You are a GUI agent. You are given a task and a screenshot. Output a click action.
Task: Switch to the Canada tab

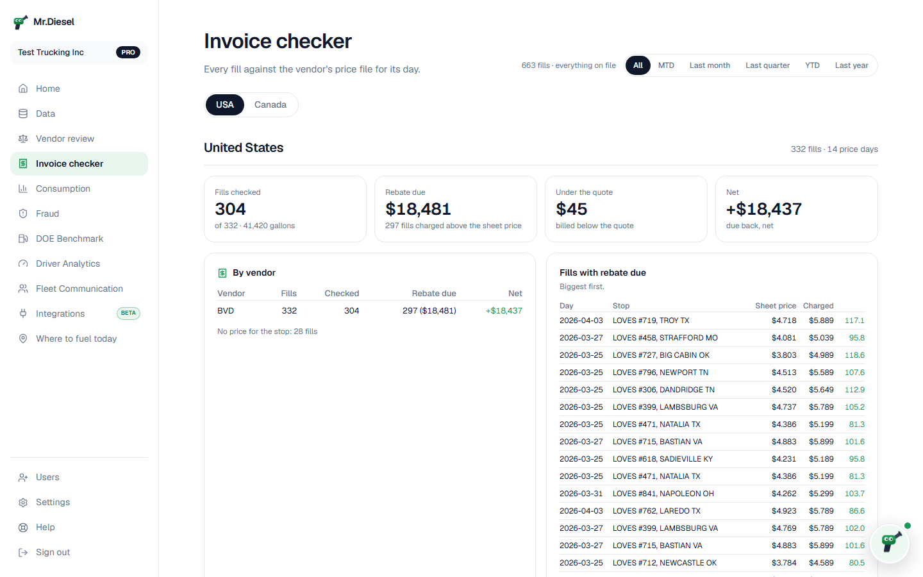pyautogui.click(x=270, y=105)
